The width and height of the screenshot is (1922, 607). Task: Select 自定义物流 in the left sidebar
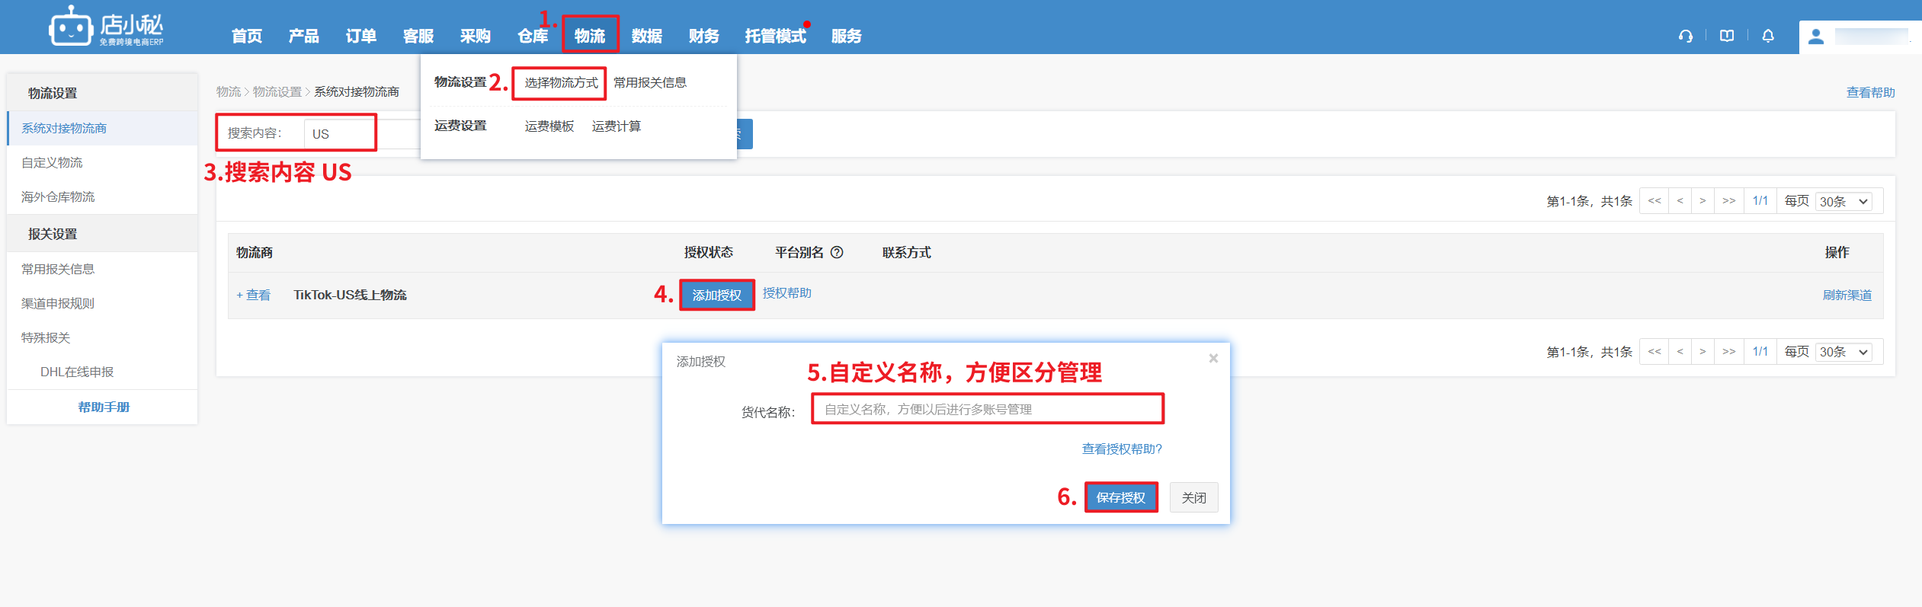(x=52, y=163)
